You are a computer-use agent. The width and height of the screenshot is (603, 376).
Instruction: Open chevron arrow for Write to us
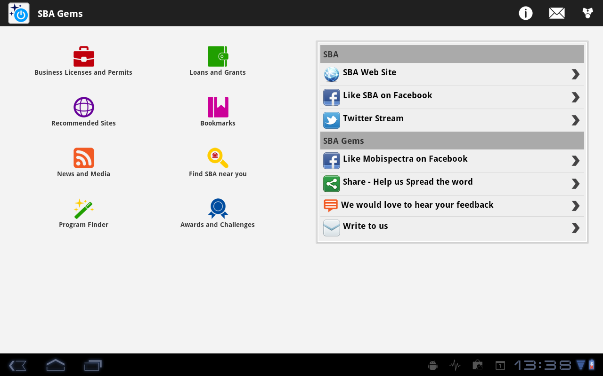(x=575, y=228)
